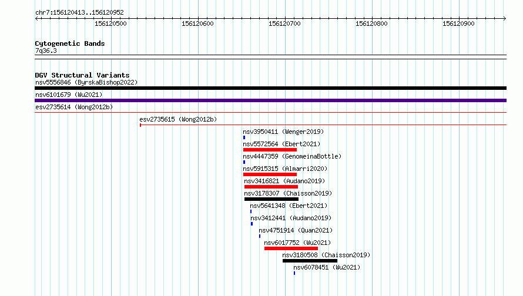Viewport: 523px width, 296px height.
Task: Select the black nsv3178307 variant bar
Action: pyautogui.click(x=271, y=199)
